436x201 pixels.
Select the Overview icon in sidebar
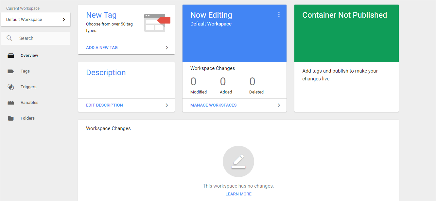pos(11,55)
